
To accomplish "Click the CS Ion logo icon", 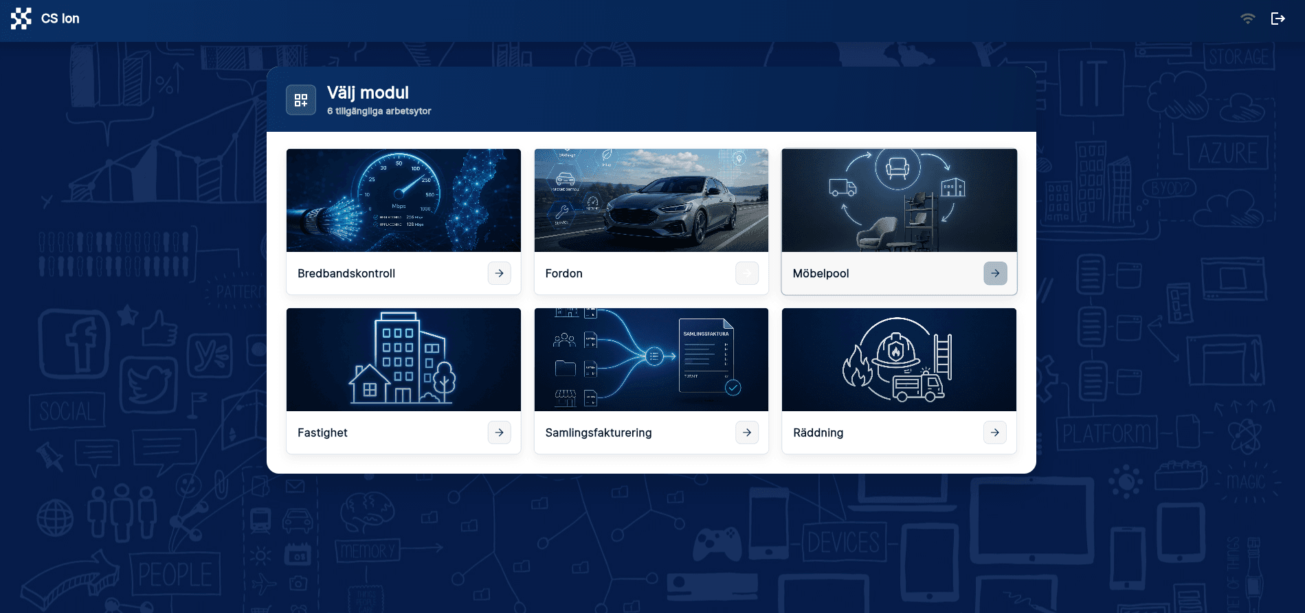I will (x=21, y=19).
